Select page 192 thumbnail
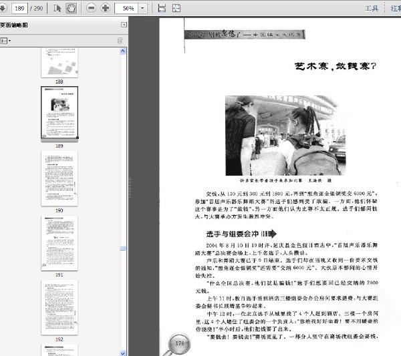 [59, 307]
